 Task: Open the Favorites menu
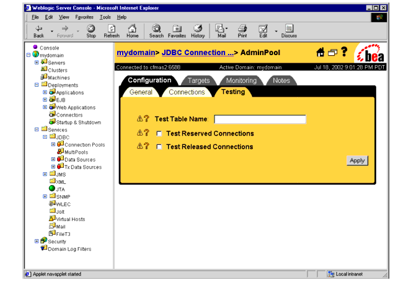coord(84,17)
